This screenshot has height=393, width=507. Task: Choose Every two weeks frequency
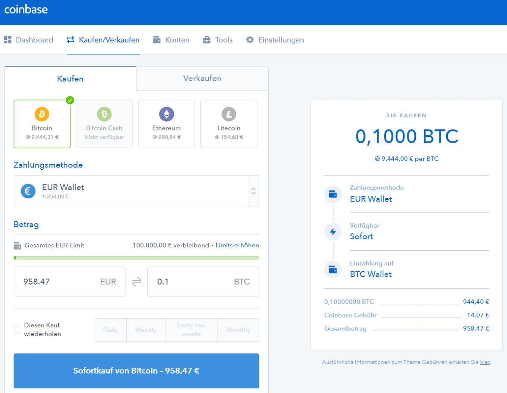coord(191,330)
